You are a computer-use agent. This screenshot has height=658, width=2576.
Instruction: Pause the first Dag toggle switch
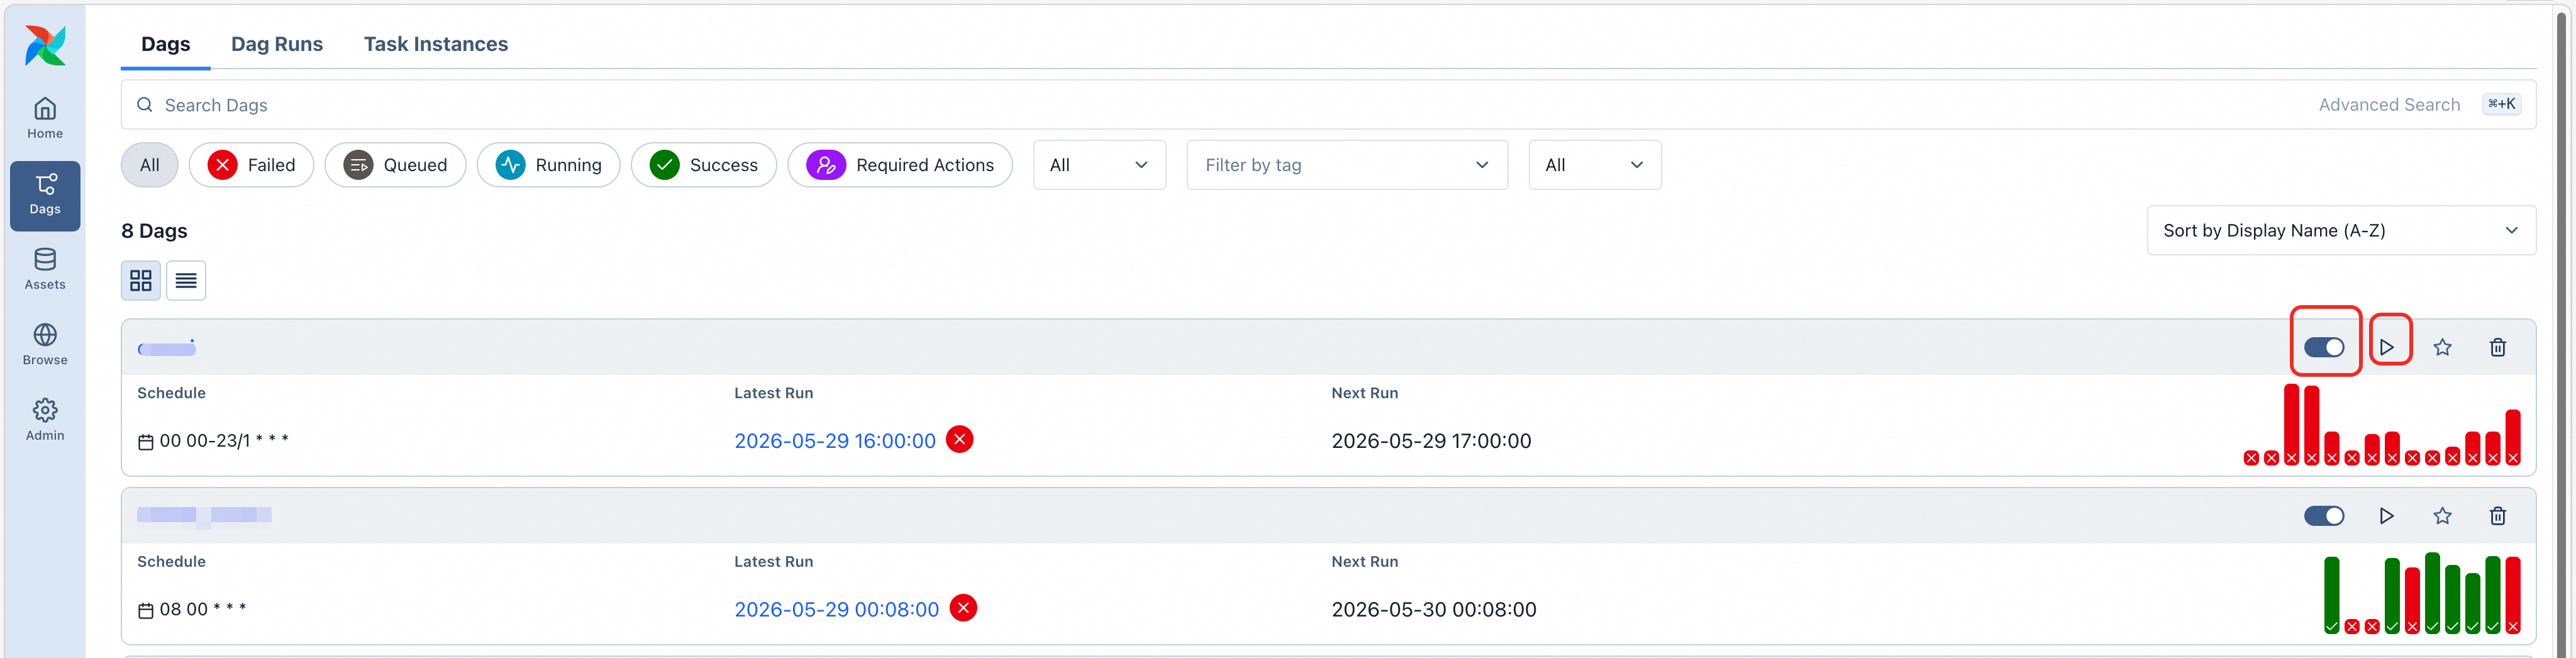(2324, 347)
